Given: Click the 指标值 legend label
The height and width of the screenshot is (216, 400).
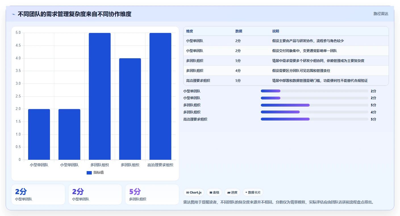Looking at the screenshot, I should coord(99,173).
